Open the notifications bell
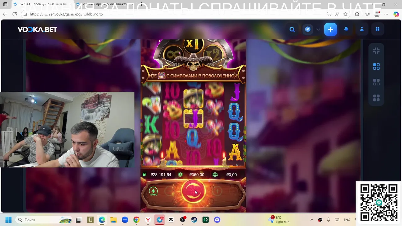Viewport: 402px width, 226px height. 346,29
